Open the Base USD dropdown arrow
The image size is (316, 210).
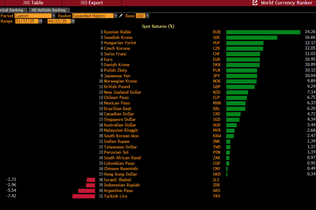[147, 16]
